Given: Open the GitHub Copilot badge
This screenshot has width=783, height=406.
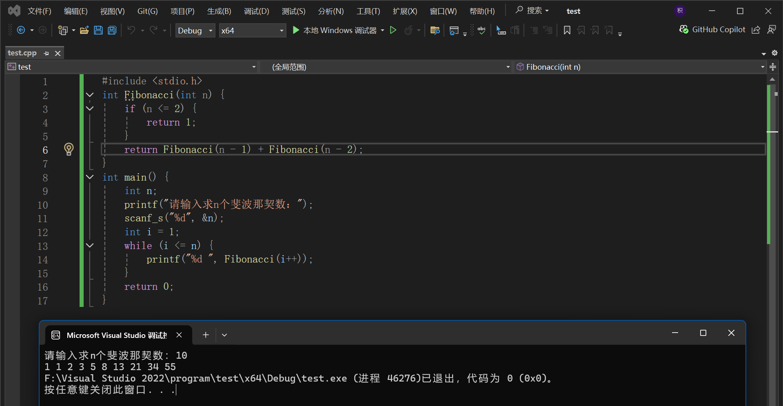Looking at the screenshot, I should [x=712, y=30].
